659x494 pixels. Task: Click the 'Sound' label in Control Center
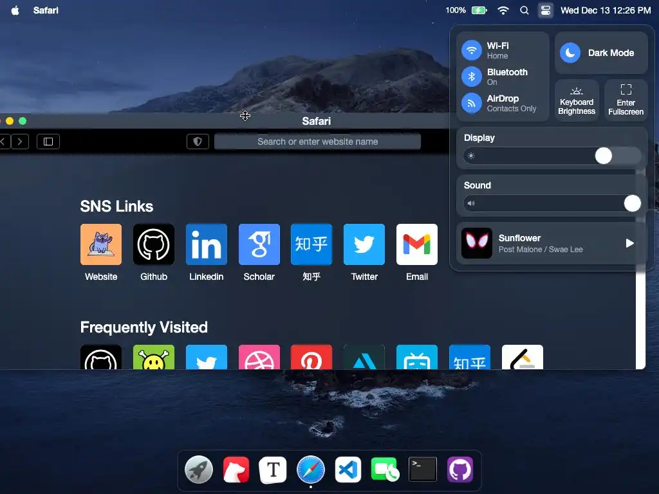pos(477,185)
